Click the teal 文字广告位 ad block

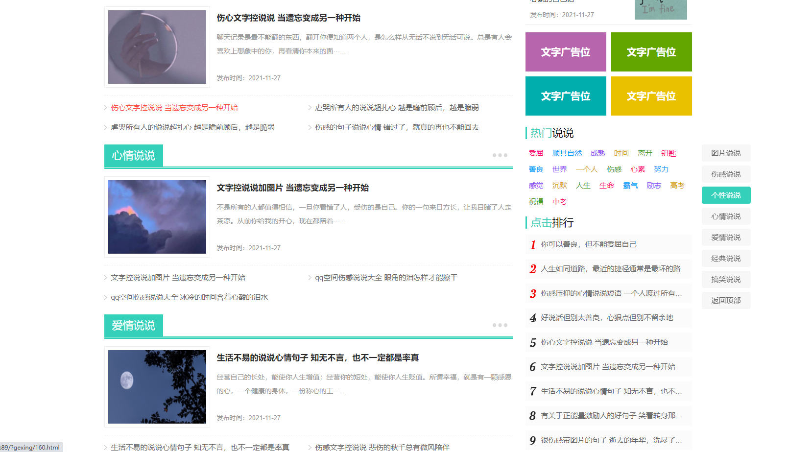[x=566, y=96]
